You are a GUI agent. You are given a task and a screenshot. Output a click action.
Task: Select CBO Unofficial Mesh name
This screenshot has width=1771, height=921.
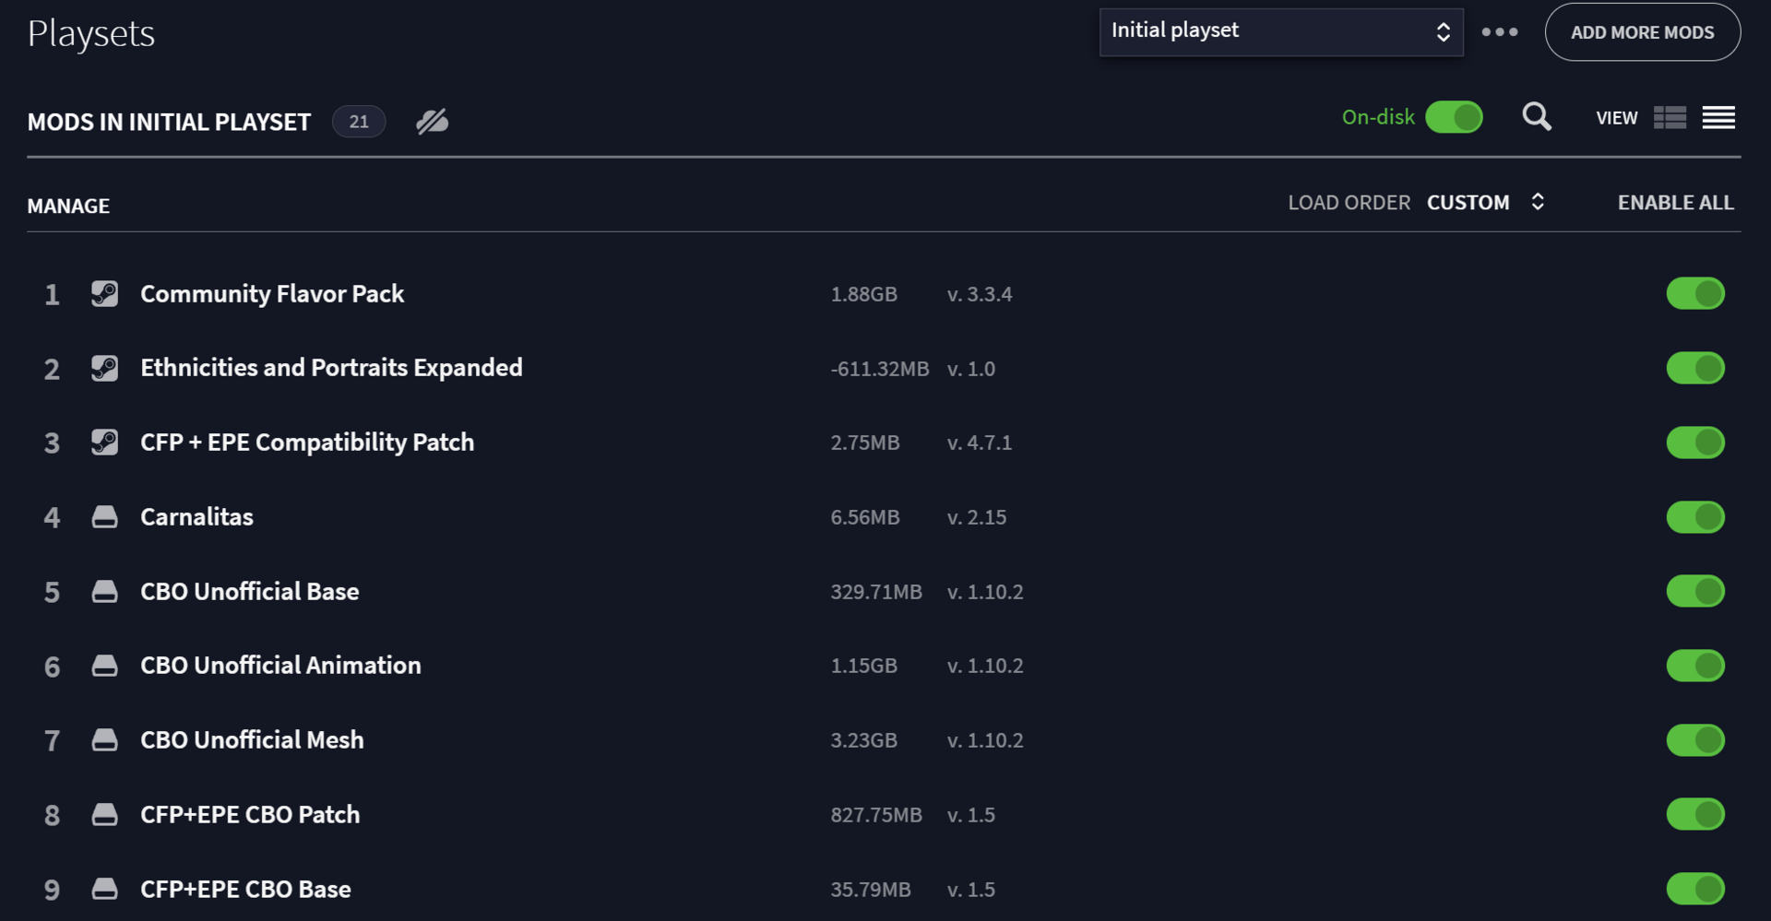click(x=252, y=740)
